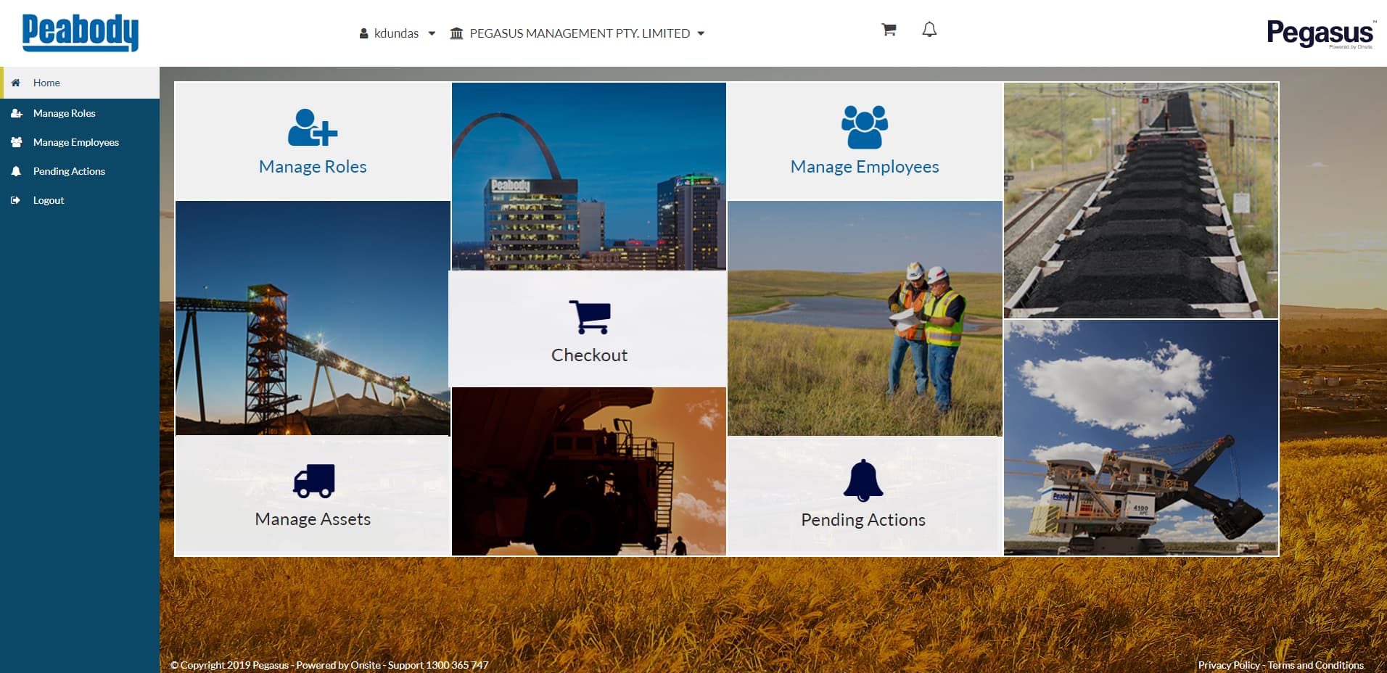Click the Pending Actions bell in sidebar
The width and height of the screenshot is (1387, 673).
16,171
